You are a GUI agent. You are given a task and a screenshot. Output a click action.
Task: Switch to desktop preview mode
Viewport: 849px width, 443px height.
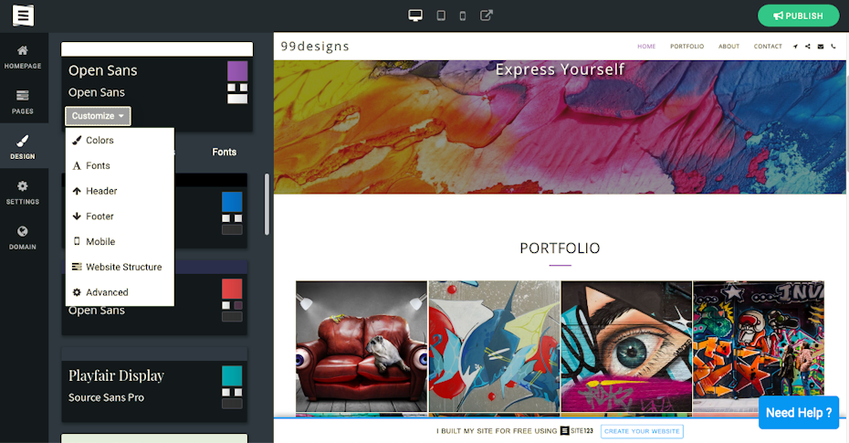415,16
